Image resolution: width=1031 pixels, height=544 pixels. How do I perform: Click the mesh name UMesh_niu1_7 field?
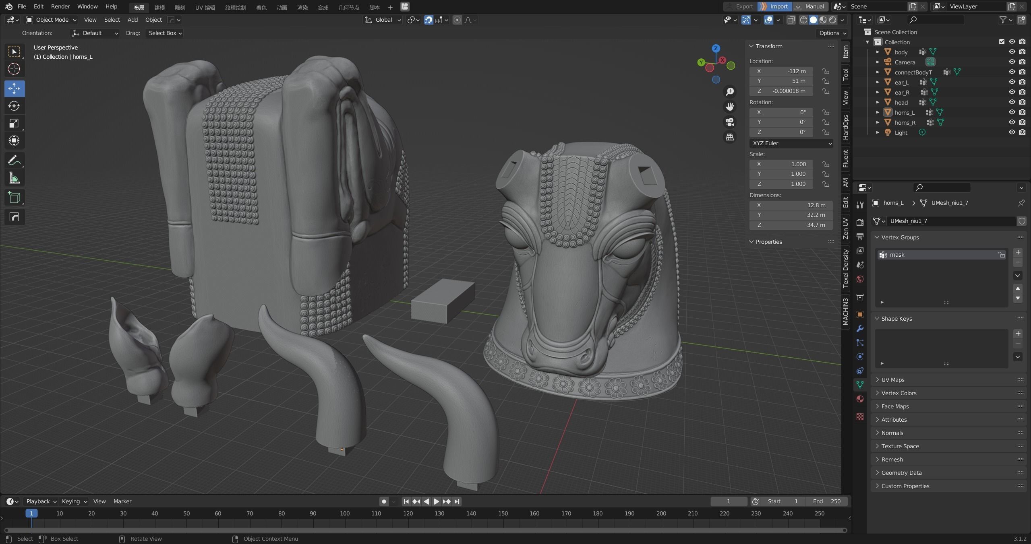click(952, 221)
